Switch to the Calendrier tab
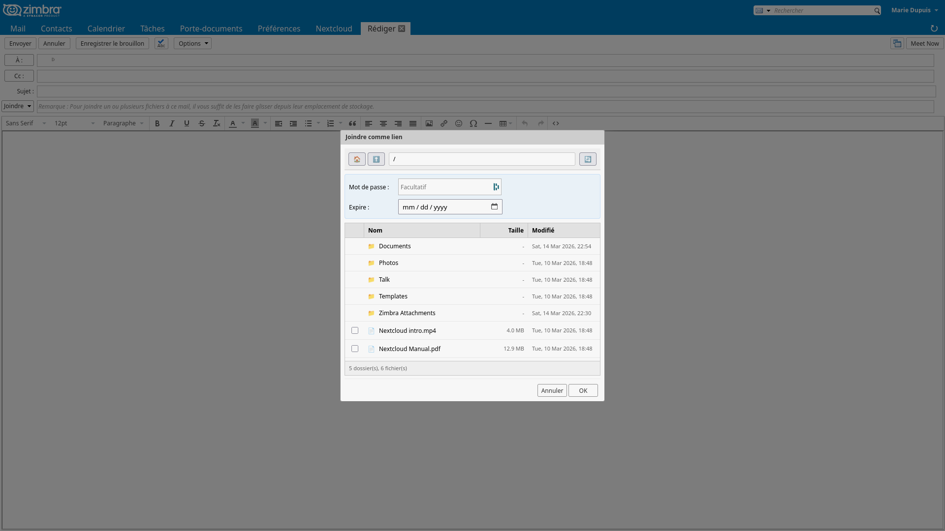Image resolution: width=945 pixels, height=531 pixels. (x=106, y=29)
